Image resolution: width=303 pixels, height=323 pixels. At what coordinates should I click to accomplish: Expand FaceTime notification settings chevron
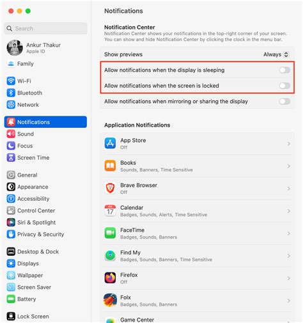point(289,233)
